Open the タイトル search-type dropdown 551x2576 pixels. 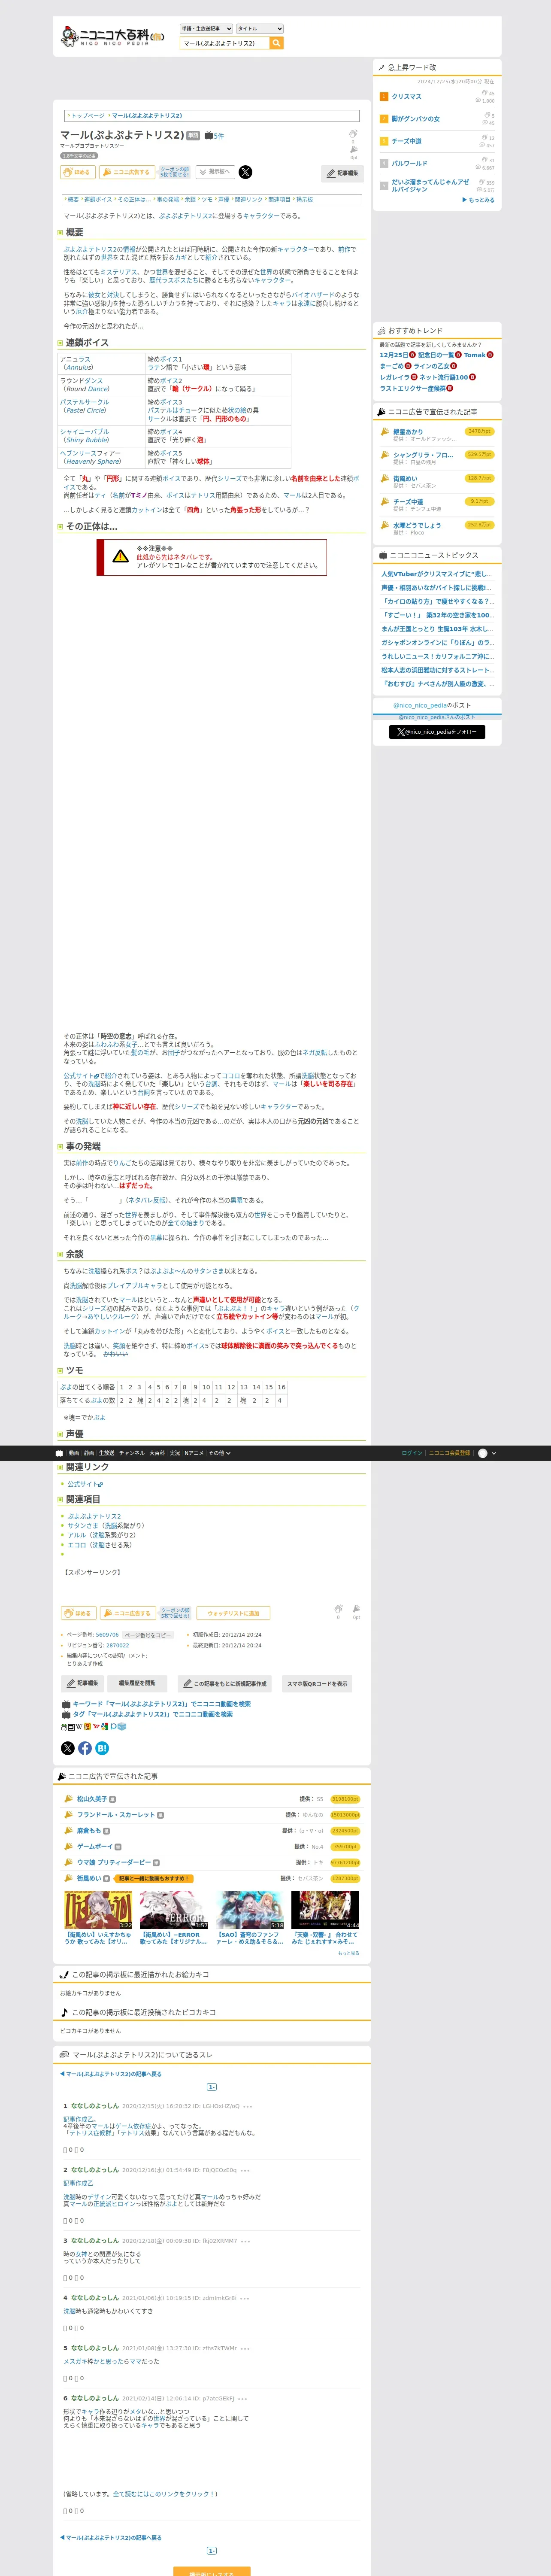(260, 29)
